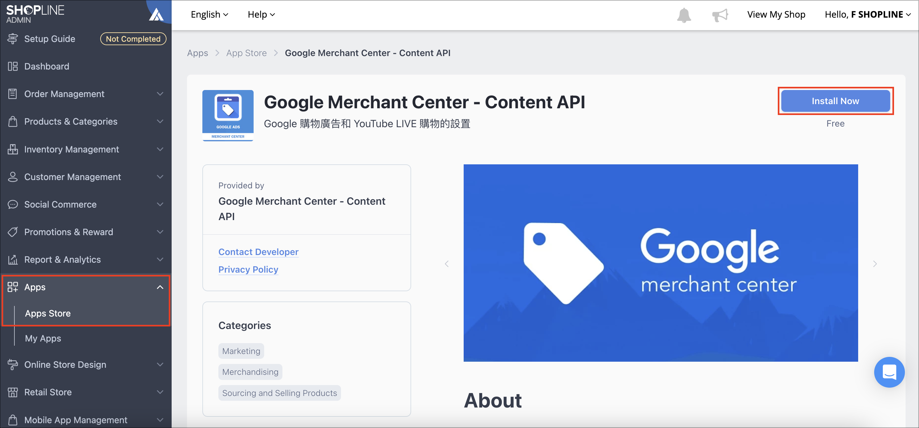This screenshot has height=428, width=919.
Task: Click the Not Completed status badge
Action: (133, 39)
